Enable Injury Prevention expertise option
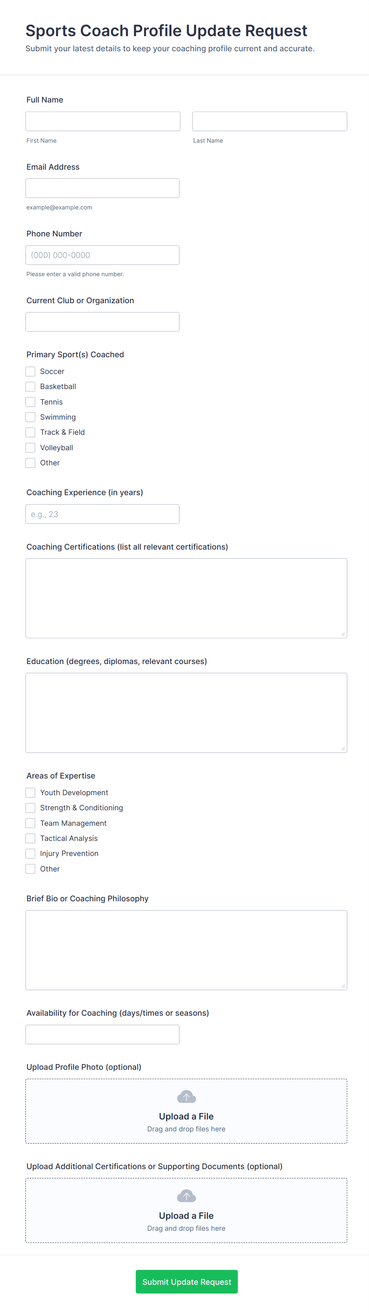Viewport: 369px width, 1313px height. coord(31,853)
